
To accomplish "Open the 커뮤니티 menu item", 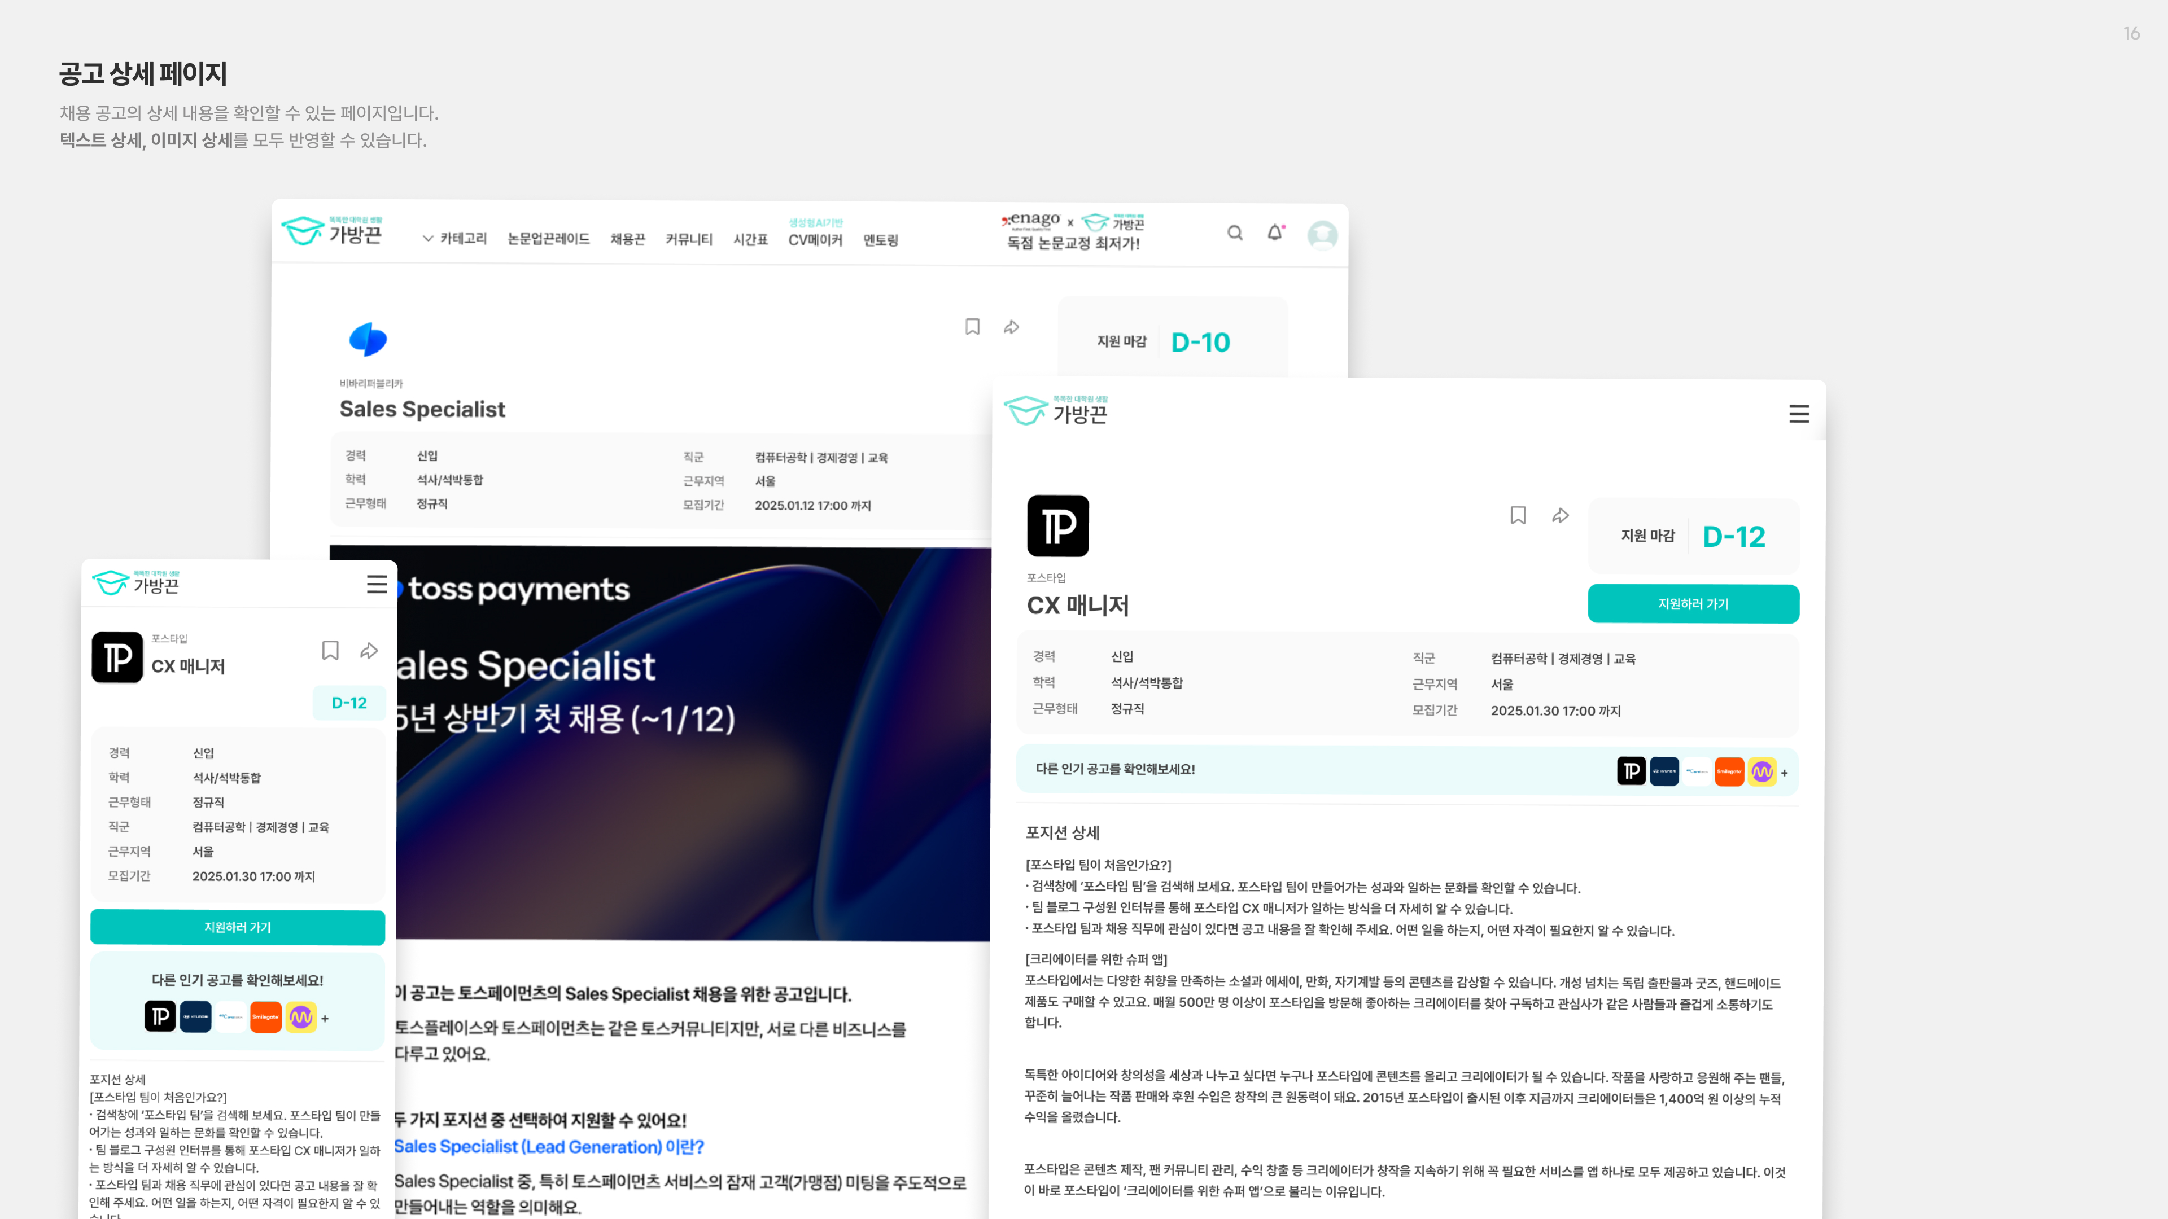I will (688, 240).
